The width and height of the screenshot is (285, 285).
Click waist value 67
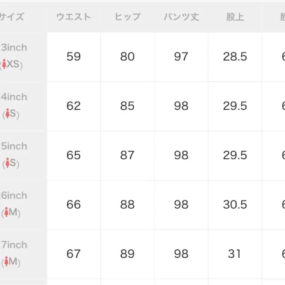[x=74, y=254]
